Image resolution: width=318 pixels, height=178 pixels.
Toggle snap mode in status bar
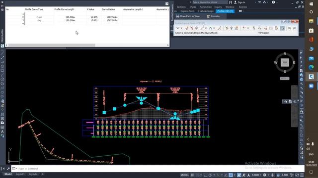[x=197, y=175]
